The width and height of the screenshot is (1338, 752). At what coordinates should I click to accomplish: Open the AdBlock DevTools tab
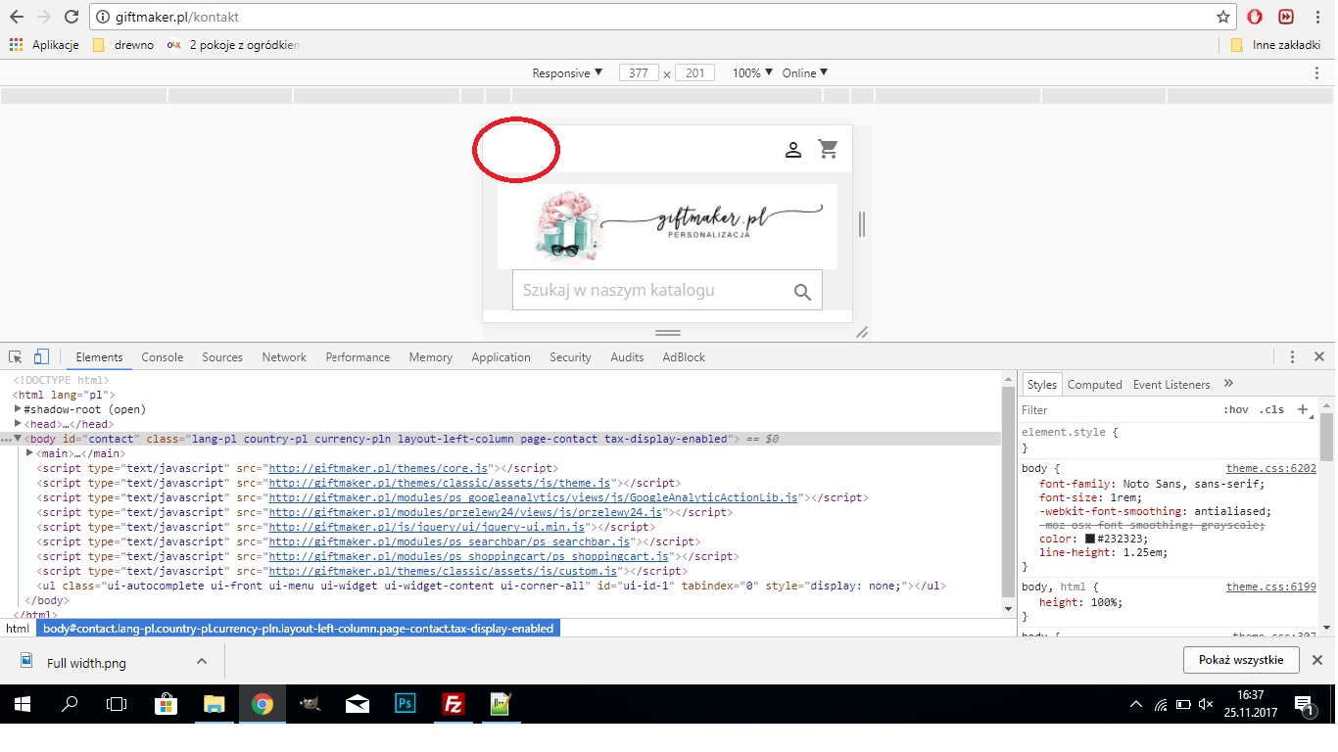pyautogui.click(x=684, y=357)
